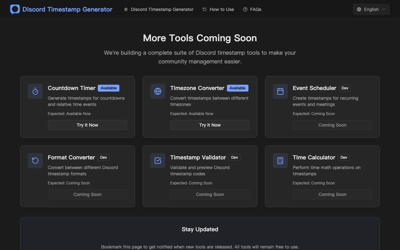Click 'Expected: Coming Soon' under Event Scheduler
Image resolution: width=400 pixels, height=250 pixels.
pyautogui.click(x=314, y=114)
